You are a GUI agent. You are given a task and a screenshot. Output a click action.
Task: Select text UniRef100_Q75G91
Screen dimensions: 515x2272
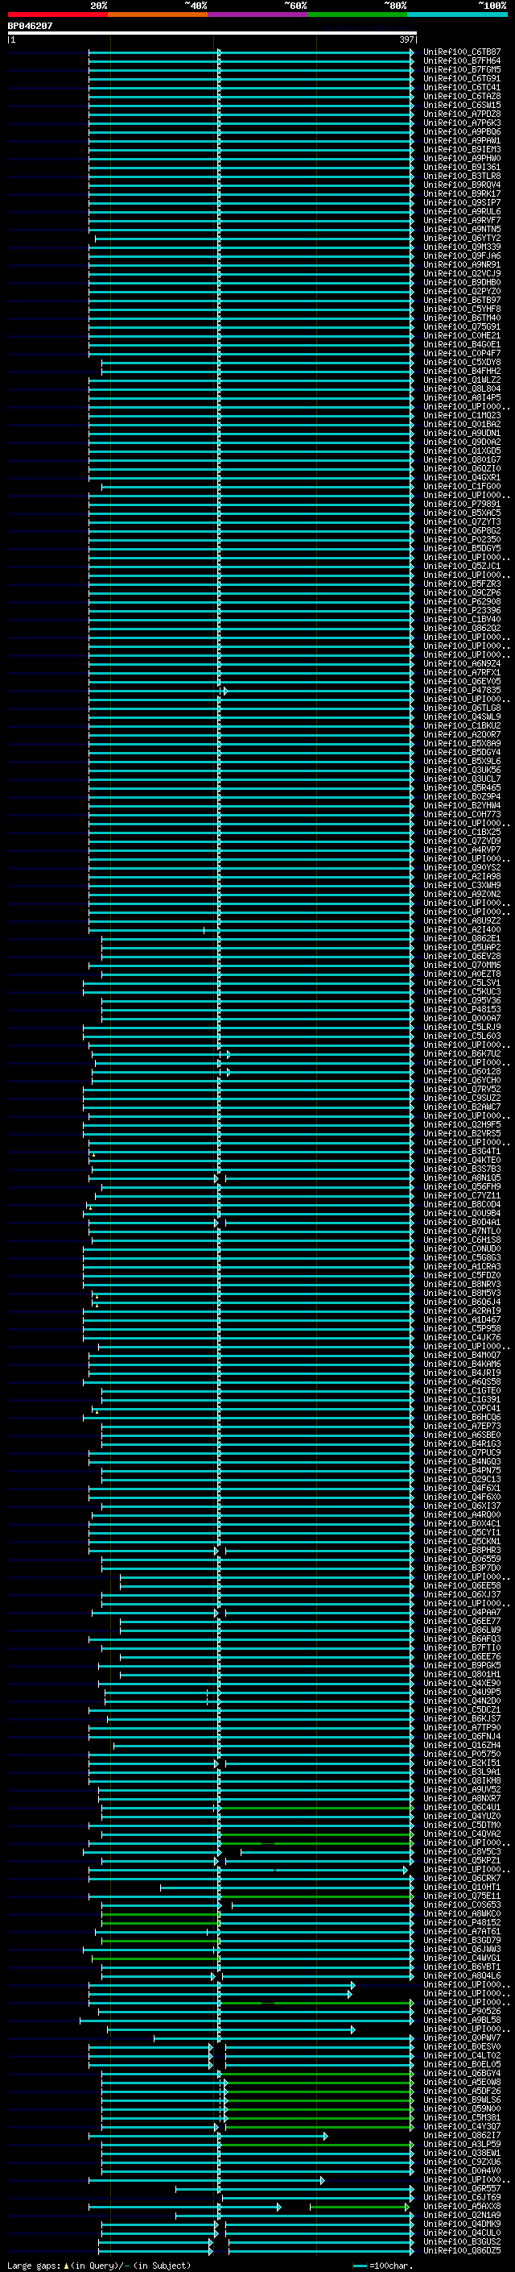(462, 326)
